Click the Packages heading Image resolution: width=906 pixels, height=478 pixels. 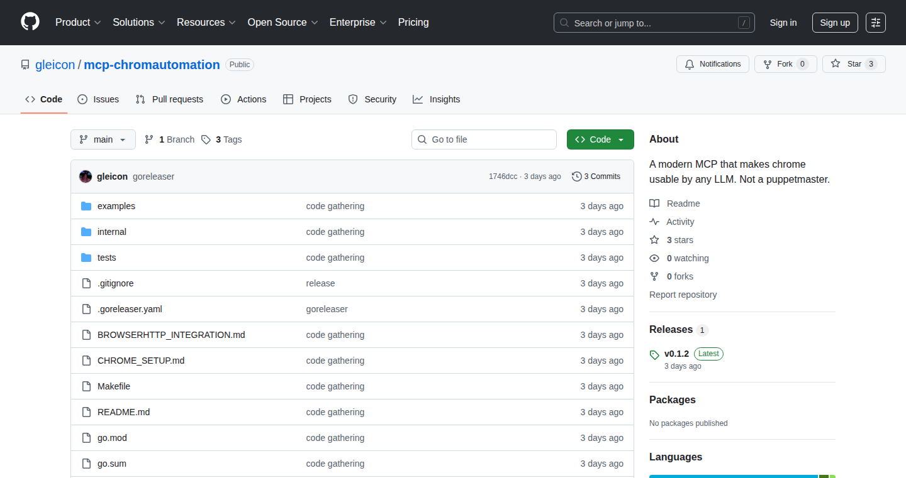point(673,400)
